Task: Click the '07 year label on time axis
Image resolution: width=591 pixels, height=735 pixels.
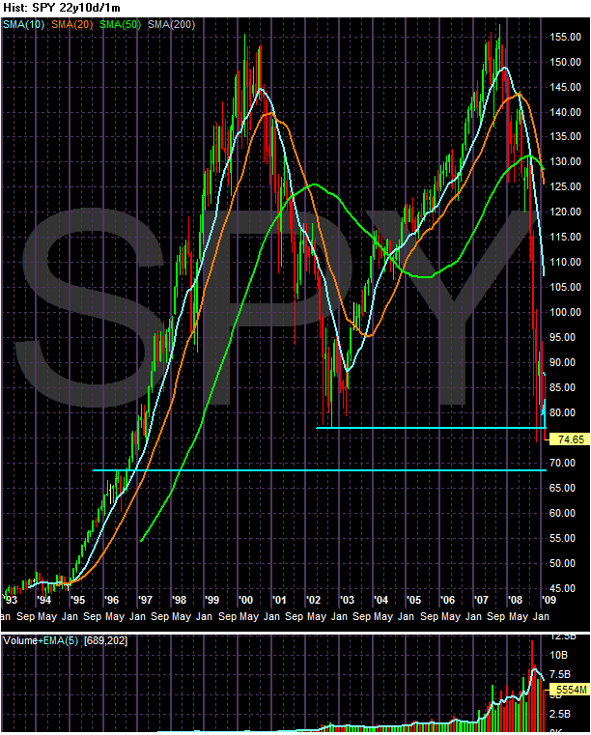Action: point(481,600)
